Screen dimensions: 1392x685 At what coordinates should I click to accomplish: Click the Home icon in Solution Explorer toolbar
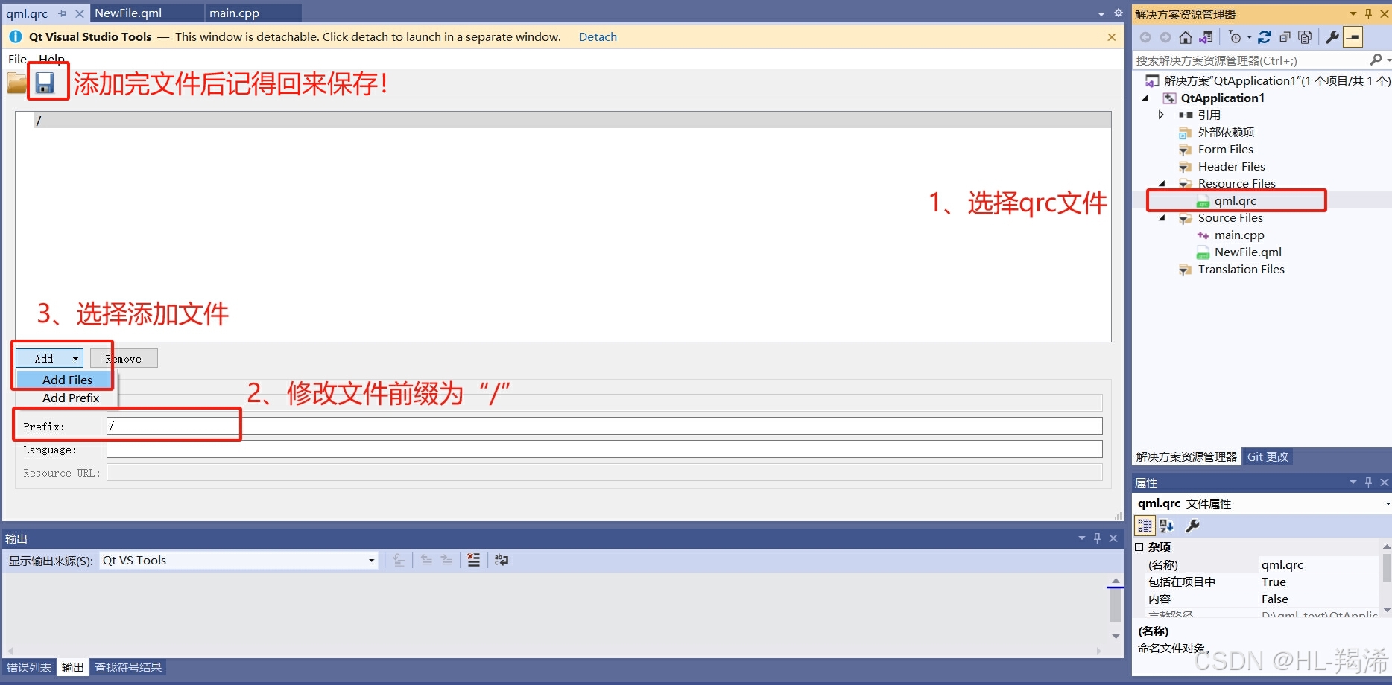tap(1186, 37)
